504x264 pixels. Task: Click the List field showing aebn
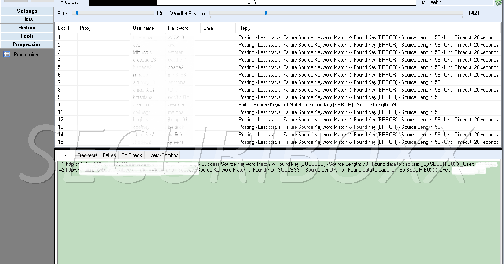click(461, 2)
